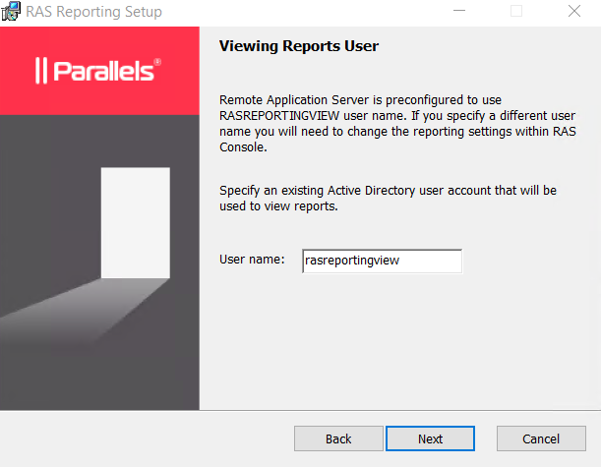Click the empty footer area left of Back
The width and height of the screenshot is (601, 467).
(x=148, y=438)
